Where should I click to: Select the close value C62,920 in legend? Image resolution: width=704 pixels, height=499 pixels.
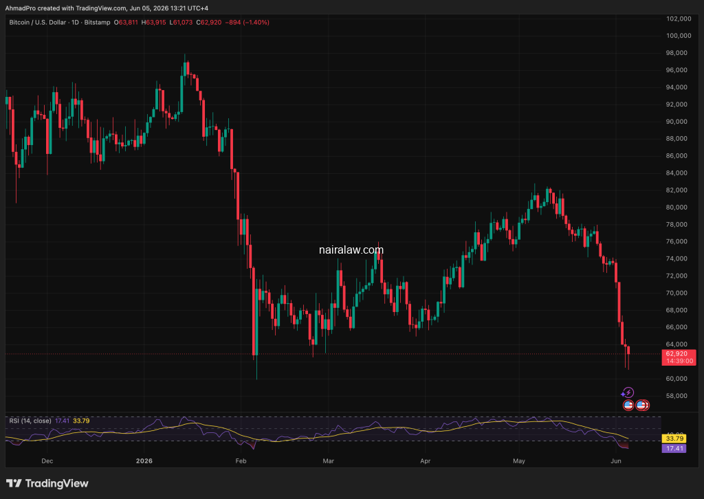tap(209, 23)
